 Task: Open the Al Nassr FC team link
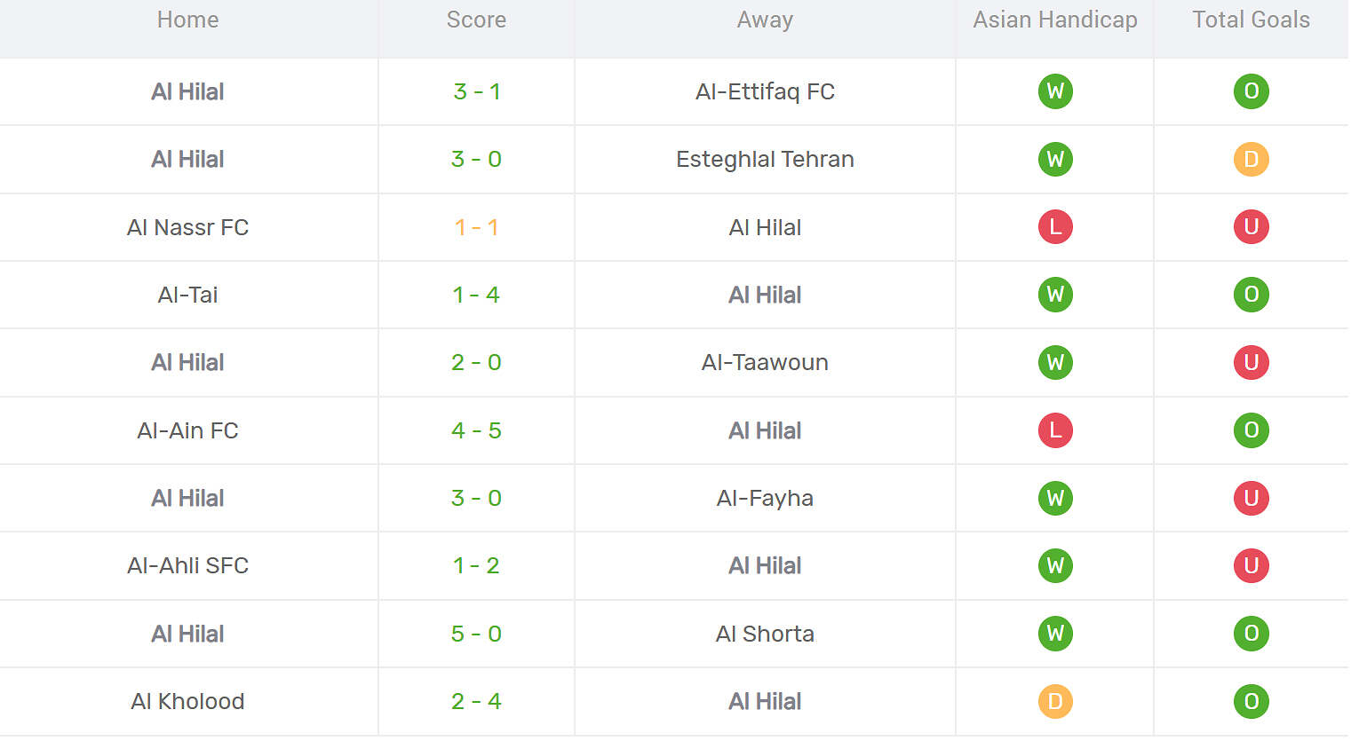(187, 227)
